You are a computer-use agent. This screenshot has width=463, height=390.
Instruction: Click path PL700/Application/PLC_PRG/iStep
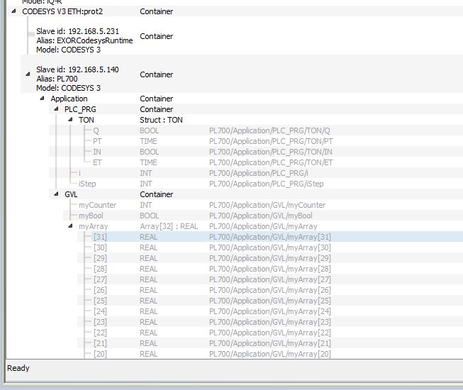[x=267, y=184]
